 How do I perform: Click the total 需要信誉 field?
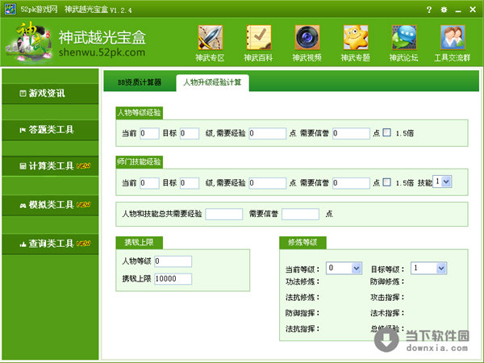[300, 214]
